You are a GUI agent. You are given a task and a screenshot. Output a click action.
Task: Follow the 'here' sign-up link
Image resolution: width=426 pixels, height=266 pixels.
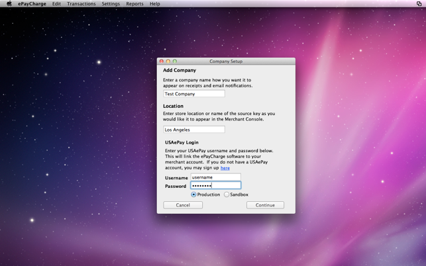[225, 168]
